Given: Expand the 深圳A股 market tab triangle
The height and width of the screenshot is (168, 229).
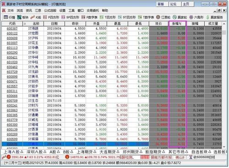Looking at the screenshot, I should coord(45,152).
